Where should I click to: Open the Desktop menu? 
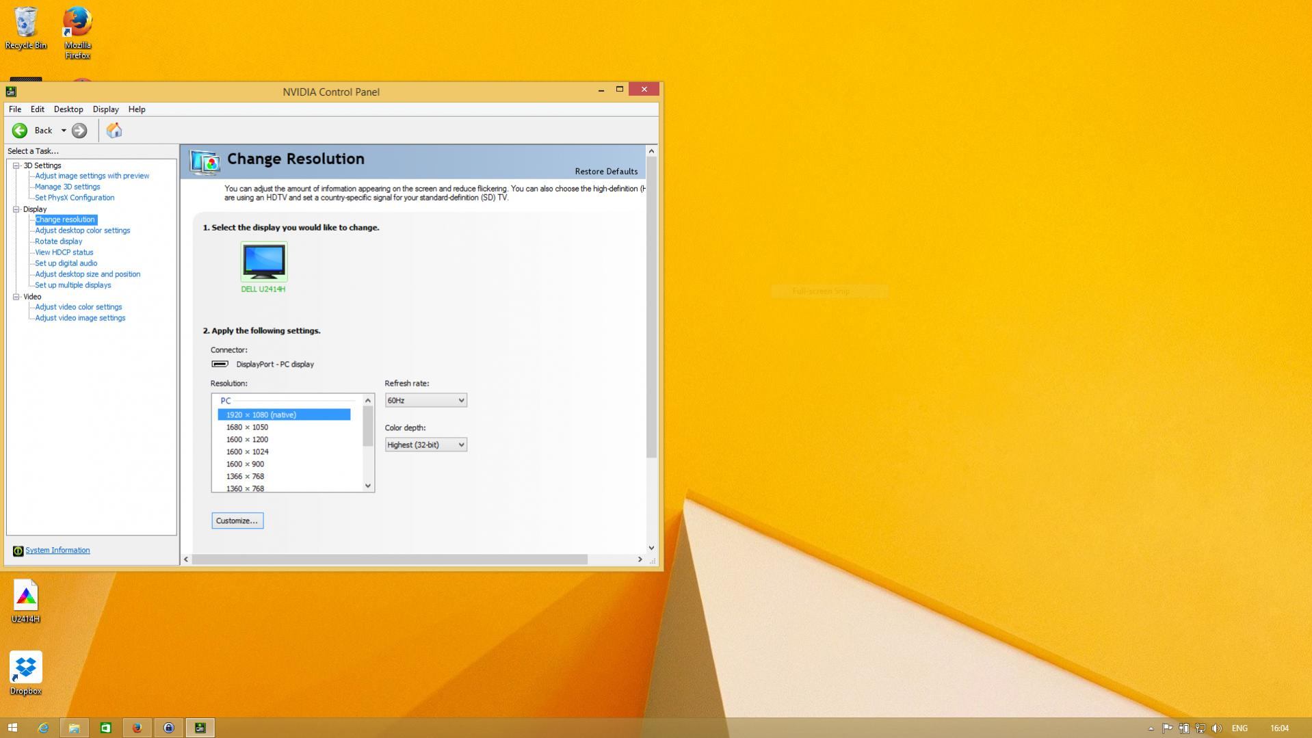[x=68, y=109]
